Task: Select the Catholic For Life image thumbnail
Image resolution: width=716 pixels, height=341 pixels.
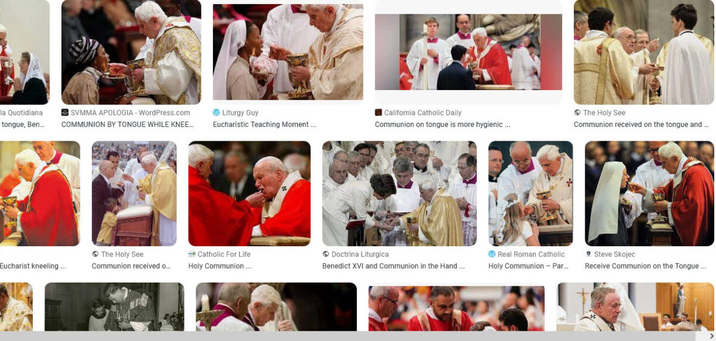Action: click(x=249, y=194)
